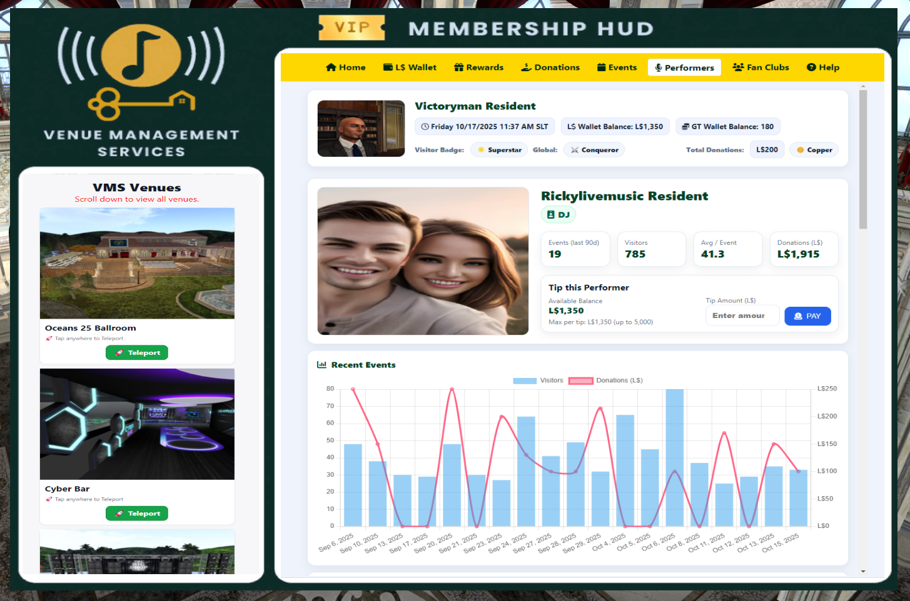The height and width of the screenshot is (601, 910).
Task: Click the Events calendar icon
Action: click(x=601, y=67)
